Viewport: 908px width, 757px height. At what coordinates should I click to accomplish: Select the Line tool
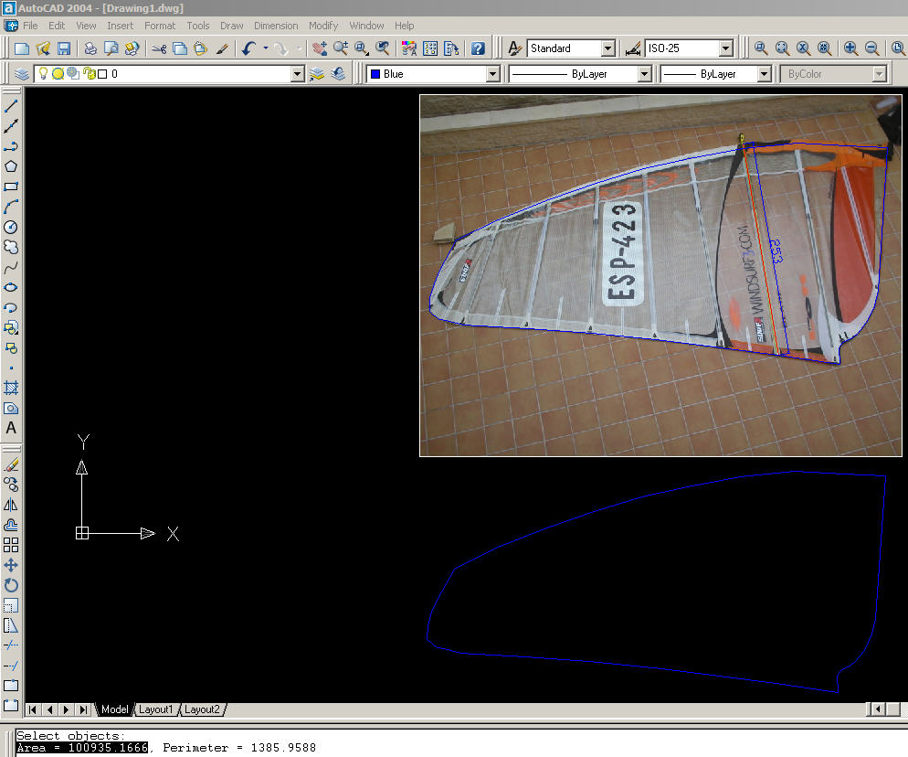click(x=10, y=107)
